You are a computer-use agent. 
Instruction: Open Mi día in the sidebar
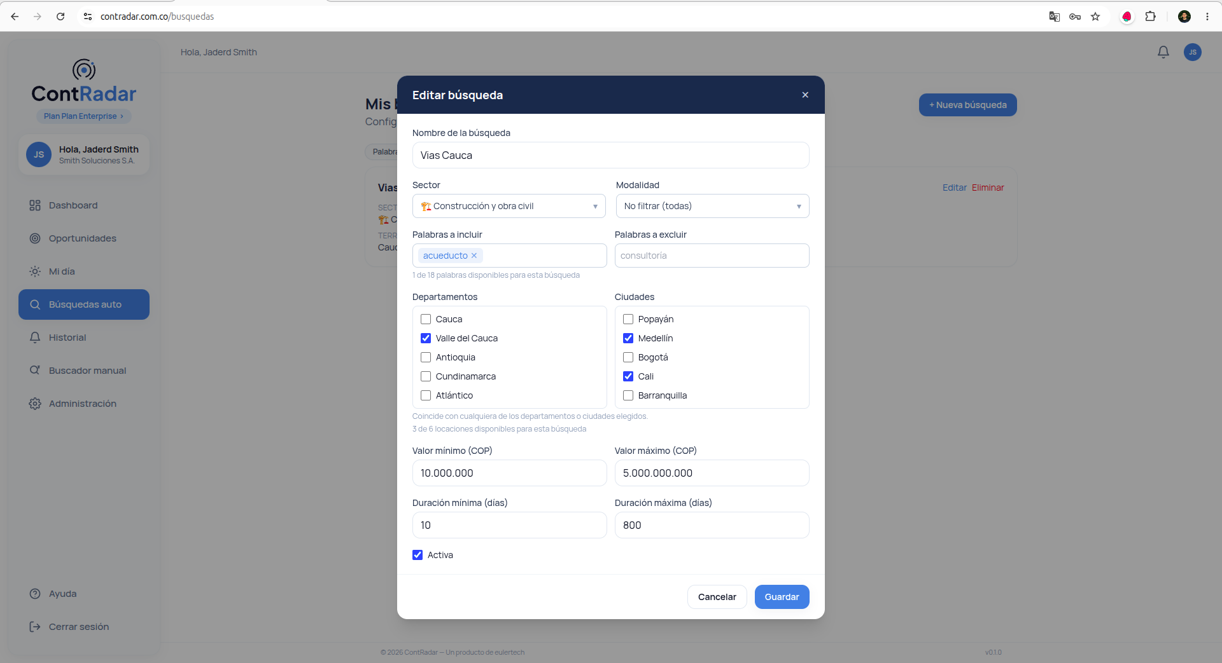click(x=84, y=271)
